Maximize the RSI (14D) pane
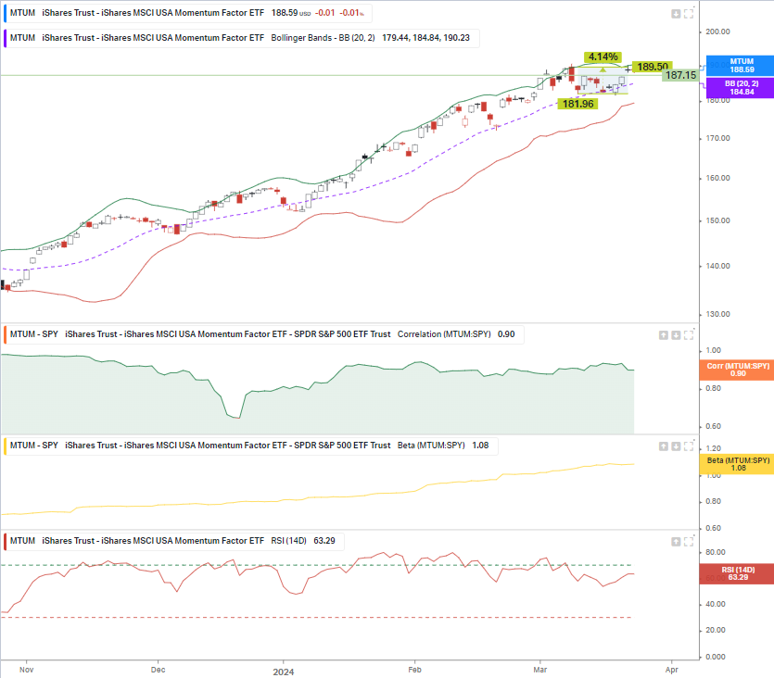 pyautogui.click(x=689, y=542)
